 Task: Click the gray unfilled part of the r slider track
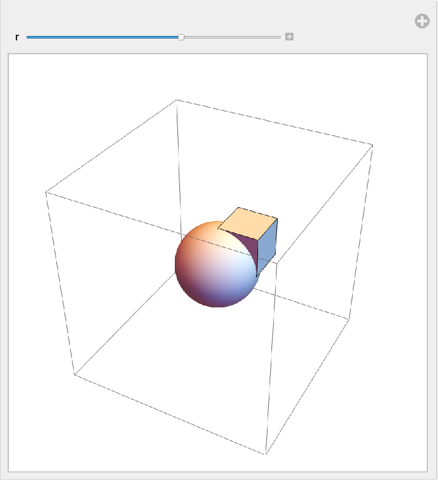234,37
